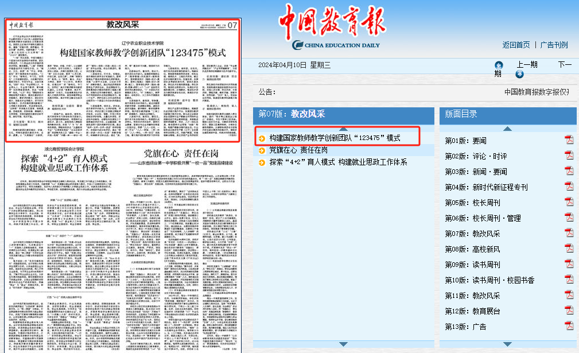Click the 公告 announcement label
Viewport: 579px width, 353px height.
coord(267,92)
